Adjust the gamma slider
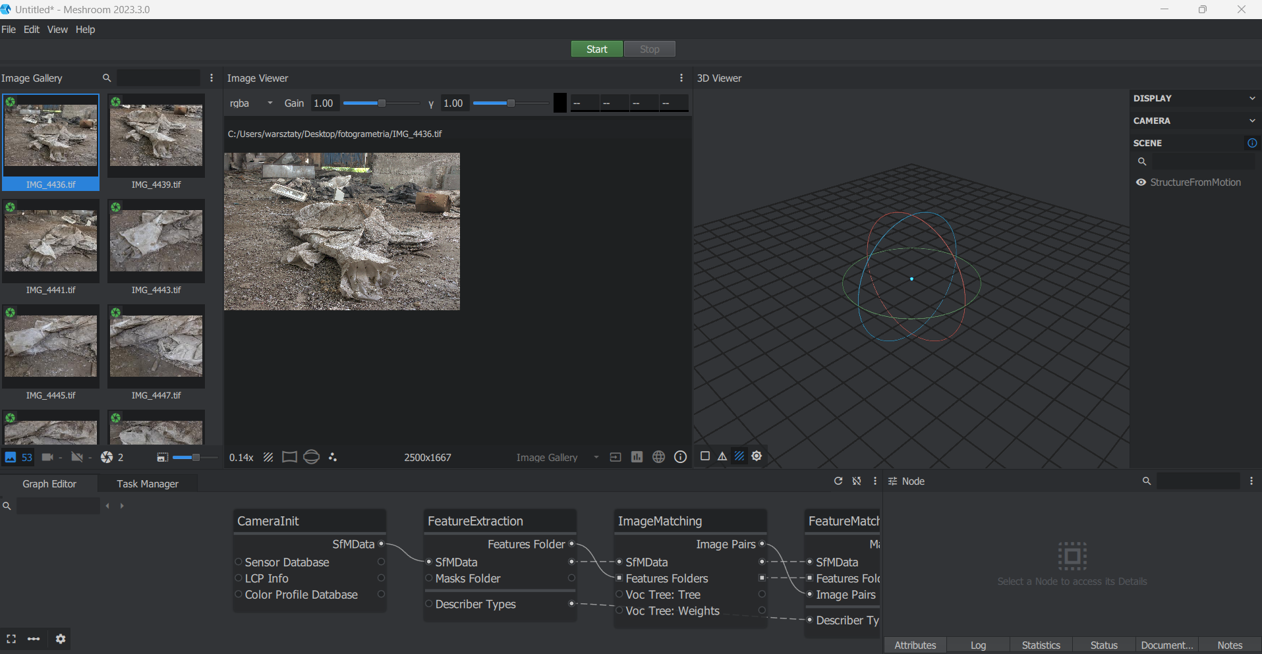 pyautogui.click(x=511, y=103)
